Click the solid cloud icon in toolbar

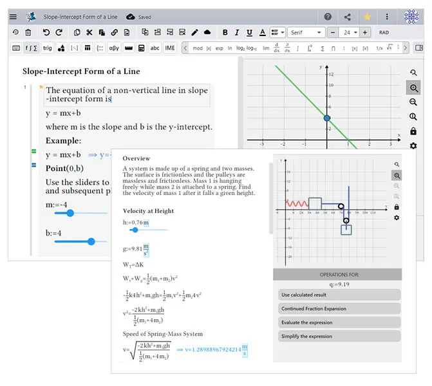pyautogui.click(x=207, y=32)
